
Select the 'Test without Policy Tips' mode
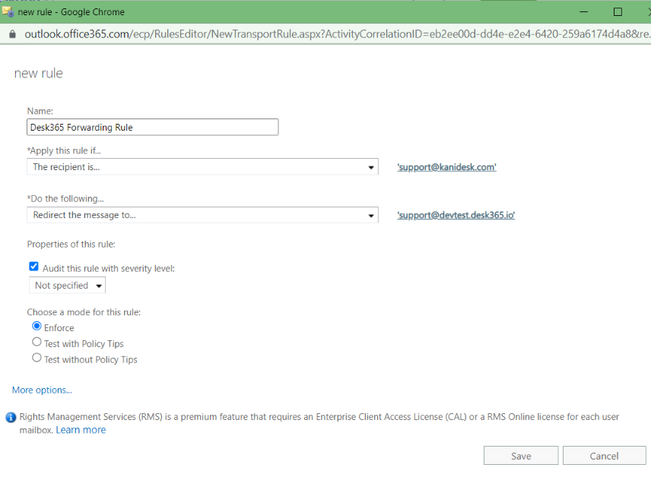point(37,359)
